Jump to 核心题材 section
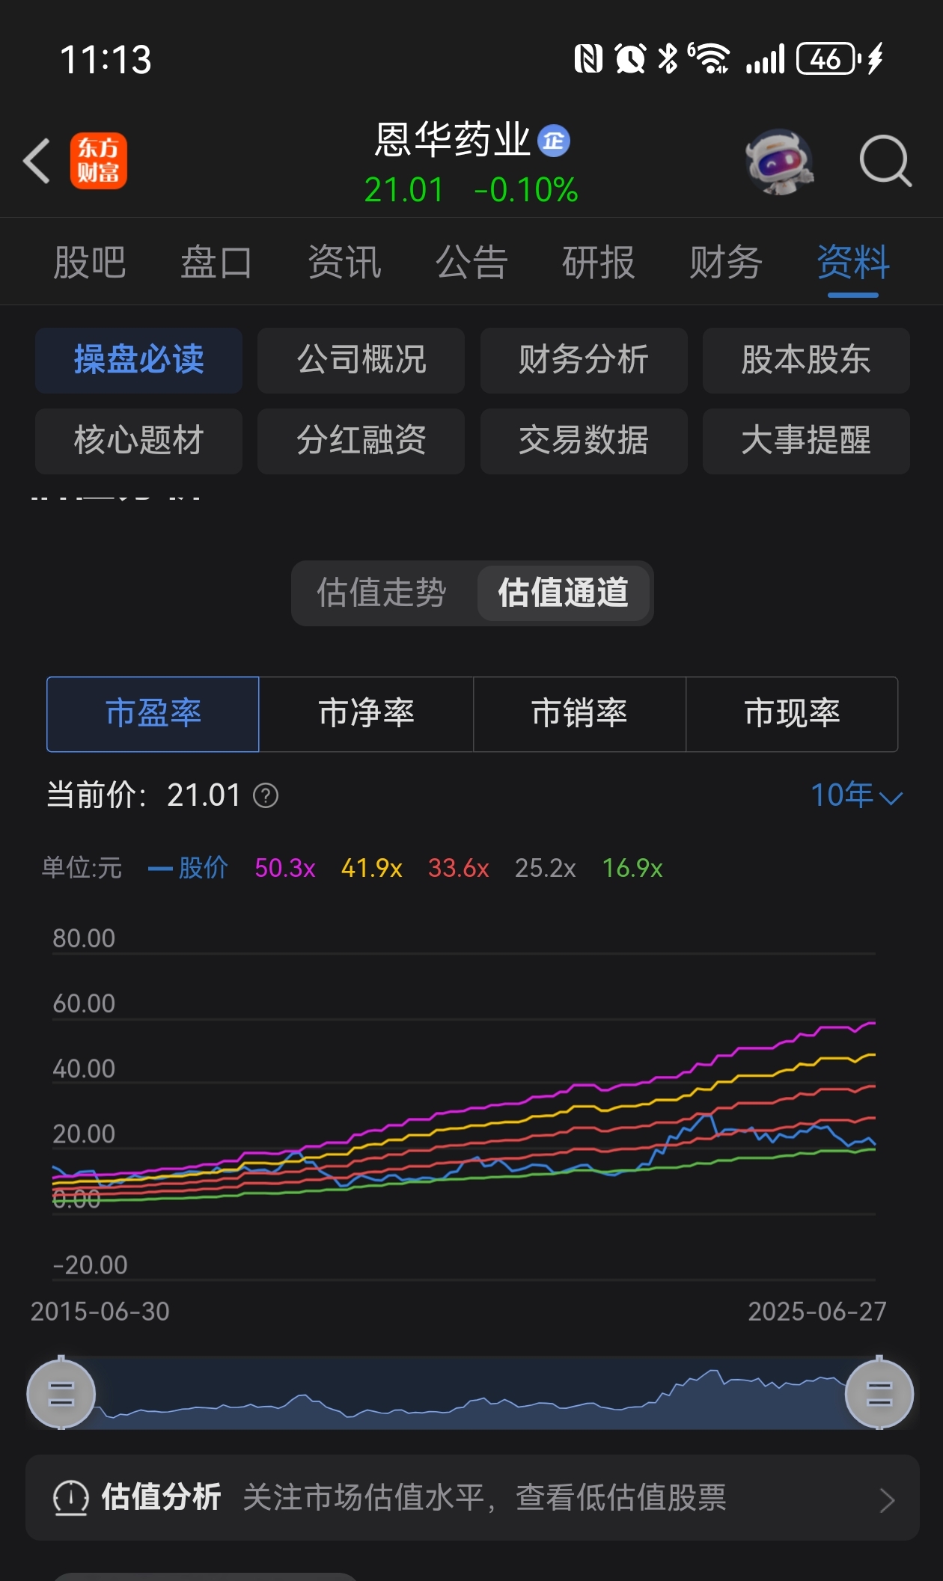Viewport: 943px width, 1581px height. (x=138, y=441)
